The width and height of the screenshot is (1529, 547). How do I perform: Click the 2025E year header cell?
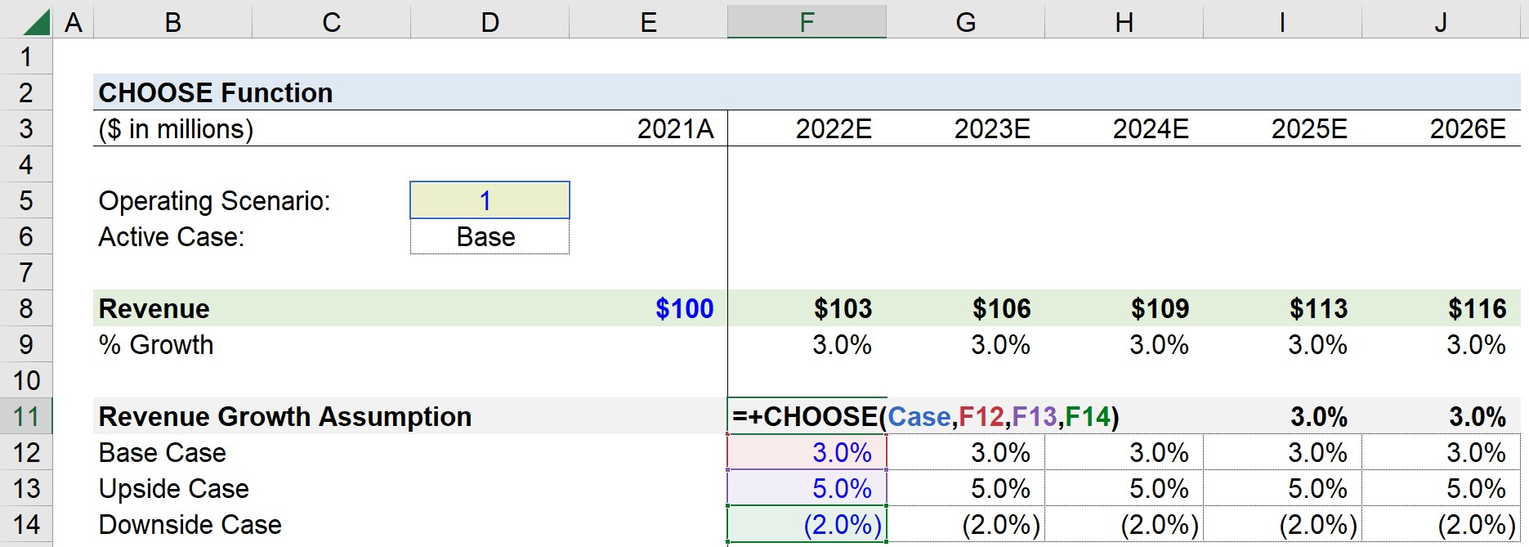[x=1282, y=128]
